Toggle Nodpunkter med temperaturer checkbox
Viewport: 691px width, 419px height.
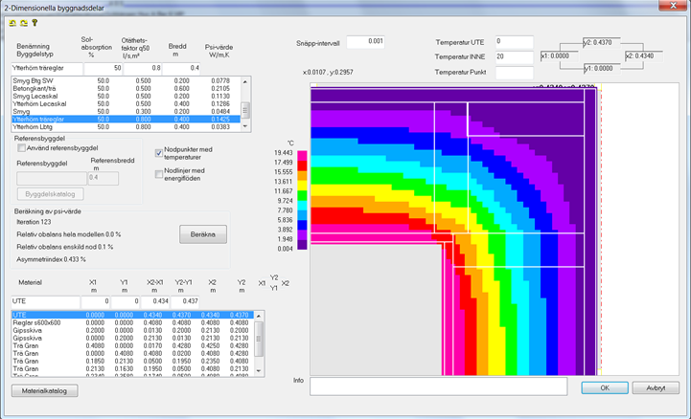(x=159, y=153)
